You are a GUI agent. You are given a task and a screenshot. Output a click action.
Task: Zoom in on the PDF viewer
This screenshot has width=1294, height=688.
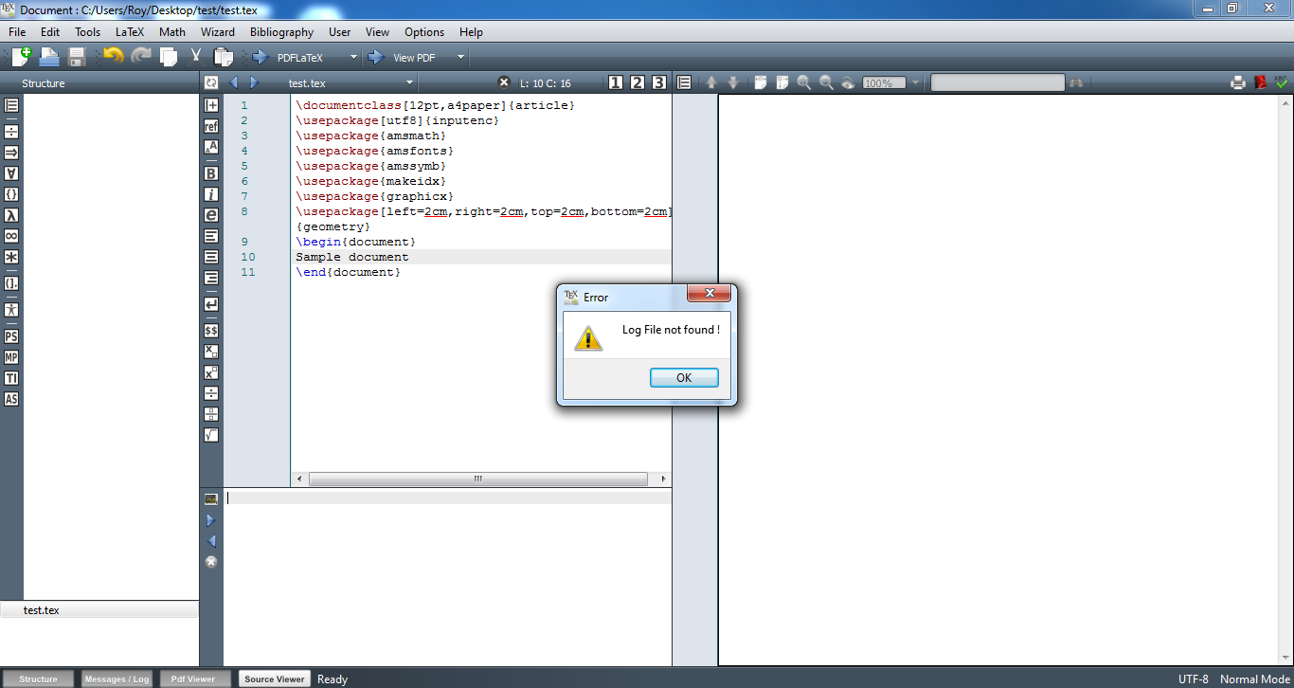pyautogui.click(x=804, y=82)
